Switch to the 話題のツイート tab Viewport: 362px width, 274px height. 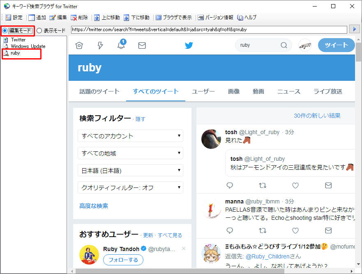(99, 91)
